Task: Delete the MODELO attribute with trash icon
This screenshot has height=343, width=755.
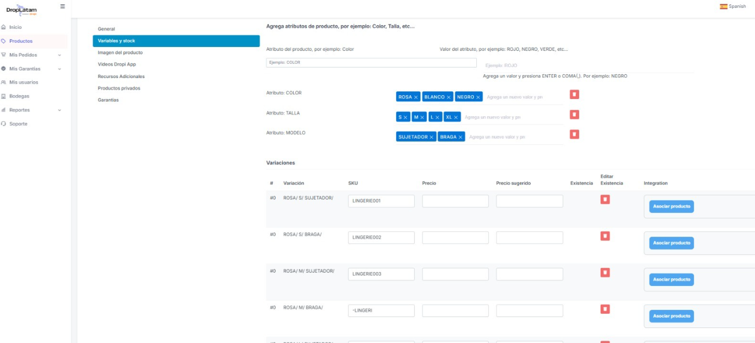Action: (x=574, y=134)
